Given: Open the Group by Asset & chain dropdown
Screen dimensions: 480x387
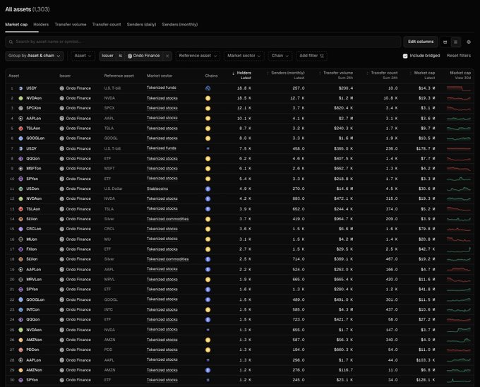Looking at the screenshot, I should click(35, 56).
